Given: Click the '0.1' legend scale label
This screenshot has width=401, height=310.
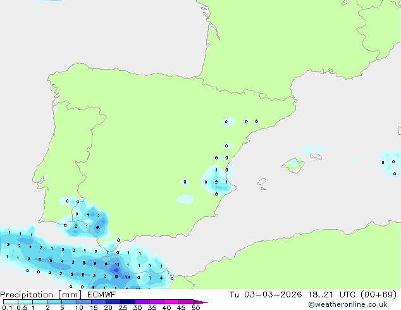Looking at the screenshot, I should tap(7, 307).
